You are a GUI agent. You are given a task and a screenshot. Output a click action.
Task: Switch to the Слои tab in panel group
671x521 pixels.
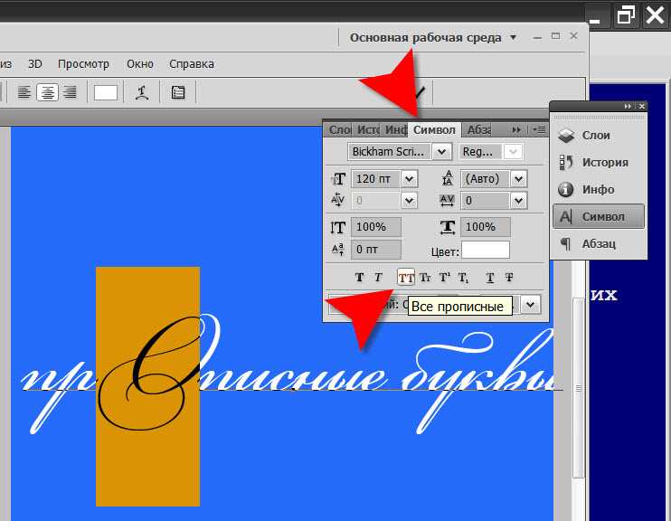[x=339, y=129]
